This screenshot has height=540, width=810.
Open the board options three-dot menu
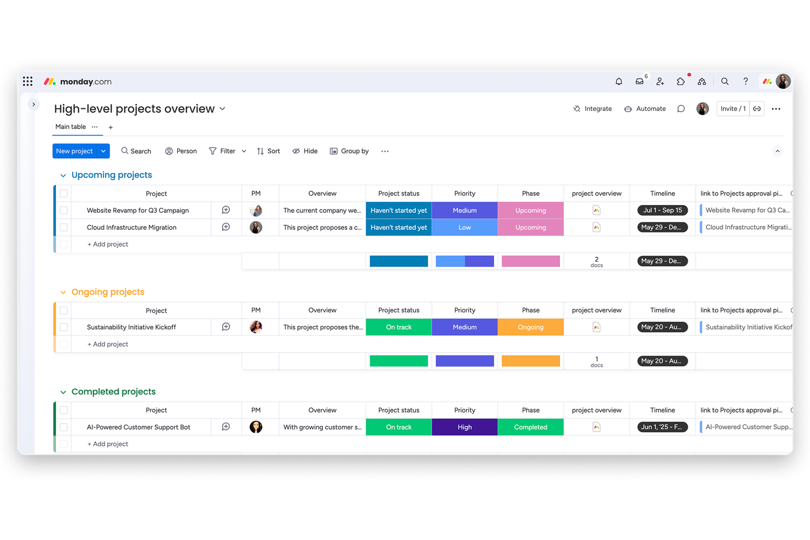point(776,108)
